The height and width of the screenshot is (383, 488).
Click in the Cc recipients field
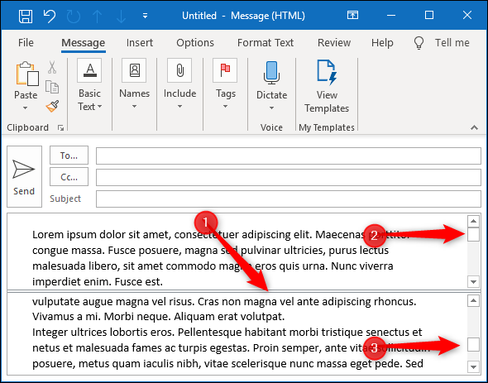[289, 178]
